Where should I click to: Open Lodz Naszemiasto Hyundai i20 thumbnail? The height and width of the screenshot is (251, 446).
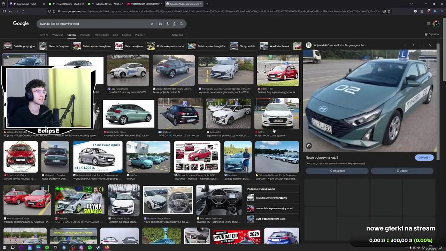point(128,70)
